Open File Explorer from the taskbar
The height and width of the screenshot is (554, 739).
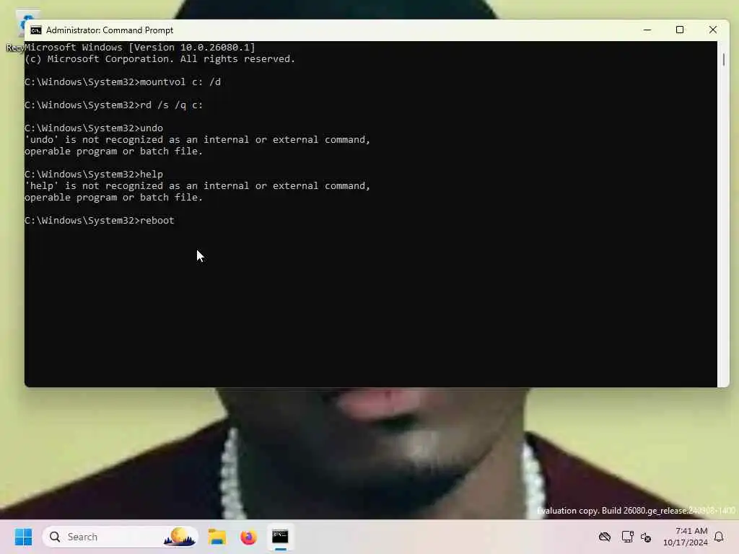(x=217, y=537)
